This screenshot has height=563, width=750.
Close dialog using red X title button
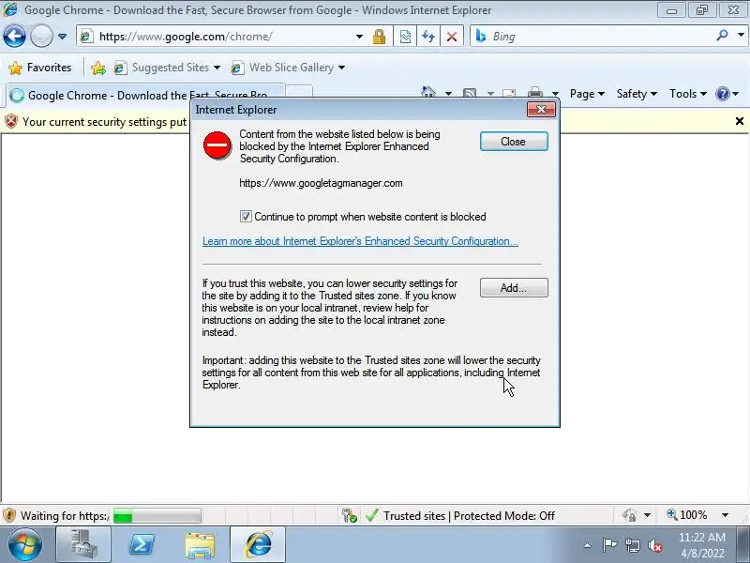click(541, 110)
